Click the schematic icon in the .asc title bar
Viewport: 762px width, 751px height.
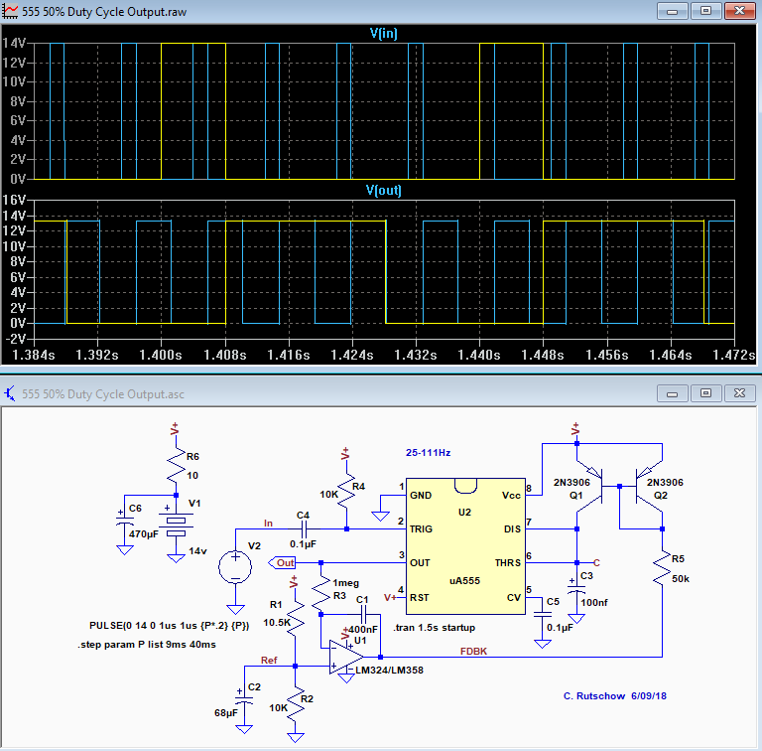[10, 393]
